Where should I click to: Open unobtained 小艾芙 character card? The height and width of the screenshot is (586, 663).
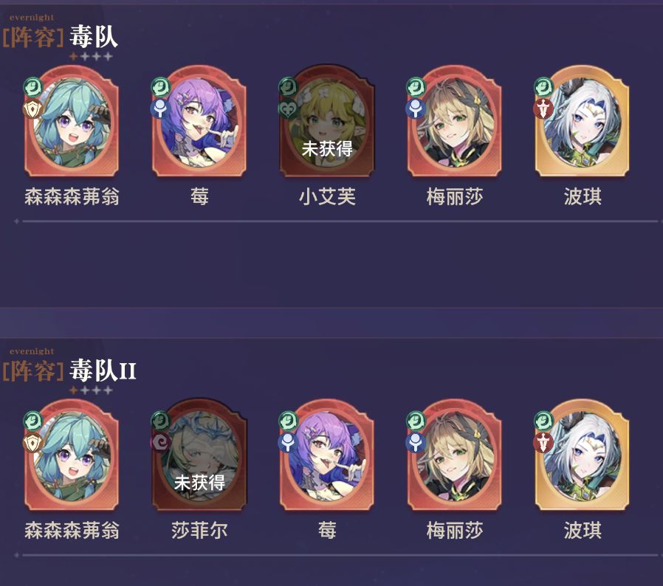[327, 121]
